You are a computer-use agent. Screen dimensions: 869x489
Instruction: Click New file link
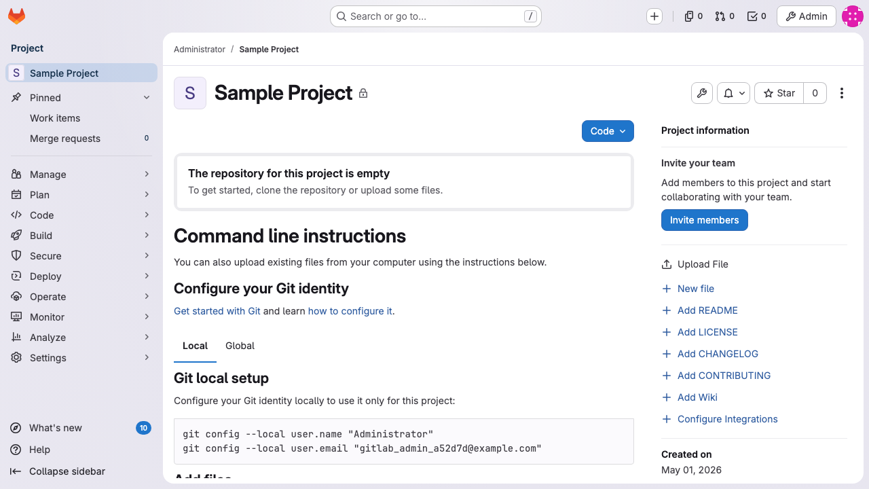coord(688,289)
